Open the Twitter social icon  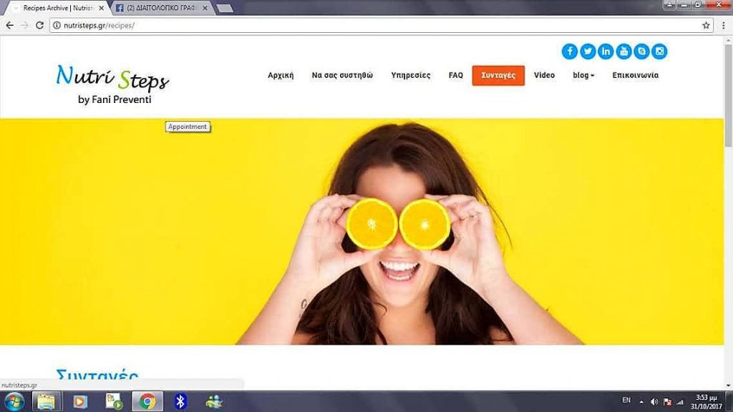coord(588,51)
